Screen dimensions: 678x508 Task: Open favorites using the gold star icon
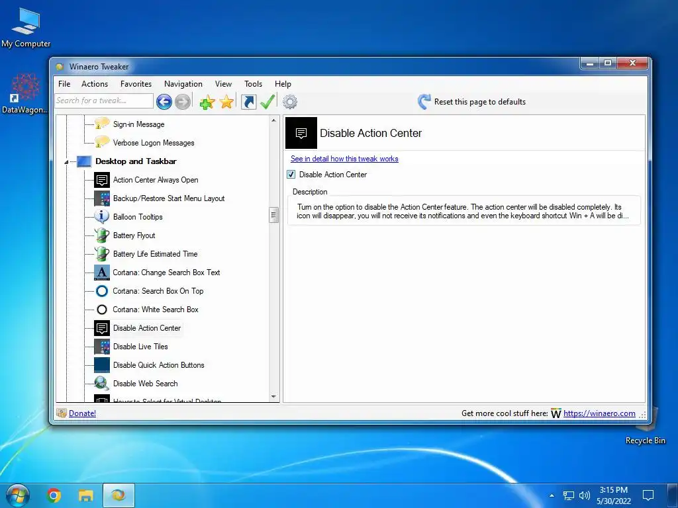click(x=226, y=102)
